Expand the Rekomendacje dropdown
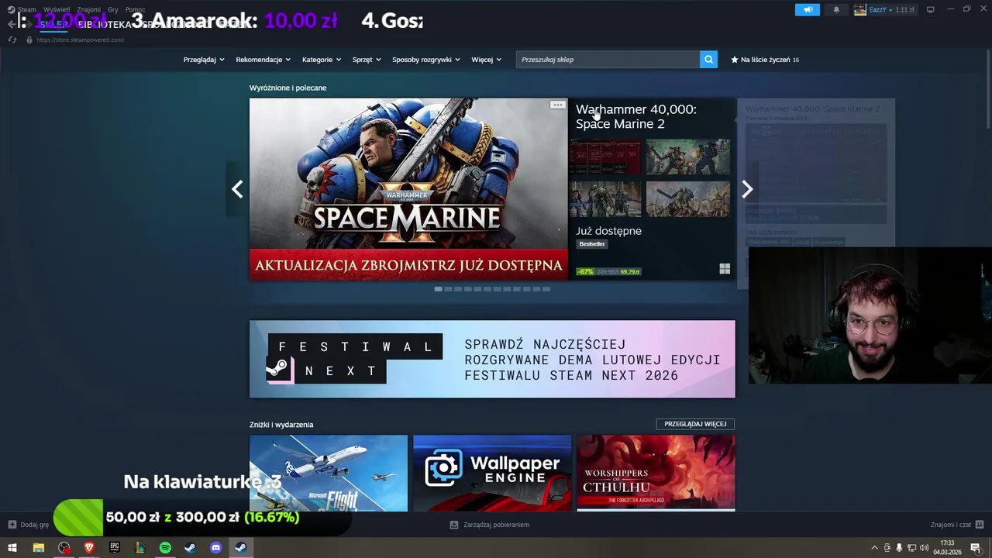The height and width of the screenshot is (558, 992). (263, 60)
